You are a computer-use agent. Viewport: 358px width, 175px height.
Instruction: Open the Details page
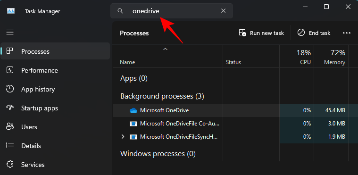click(55, 146)
